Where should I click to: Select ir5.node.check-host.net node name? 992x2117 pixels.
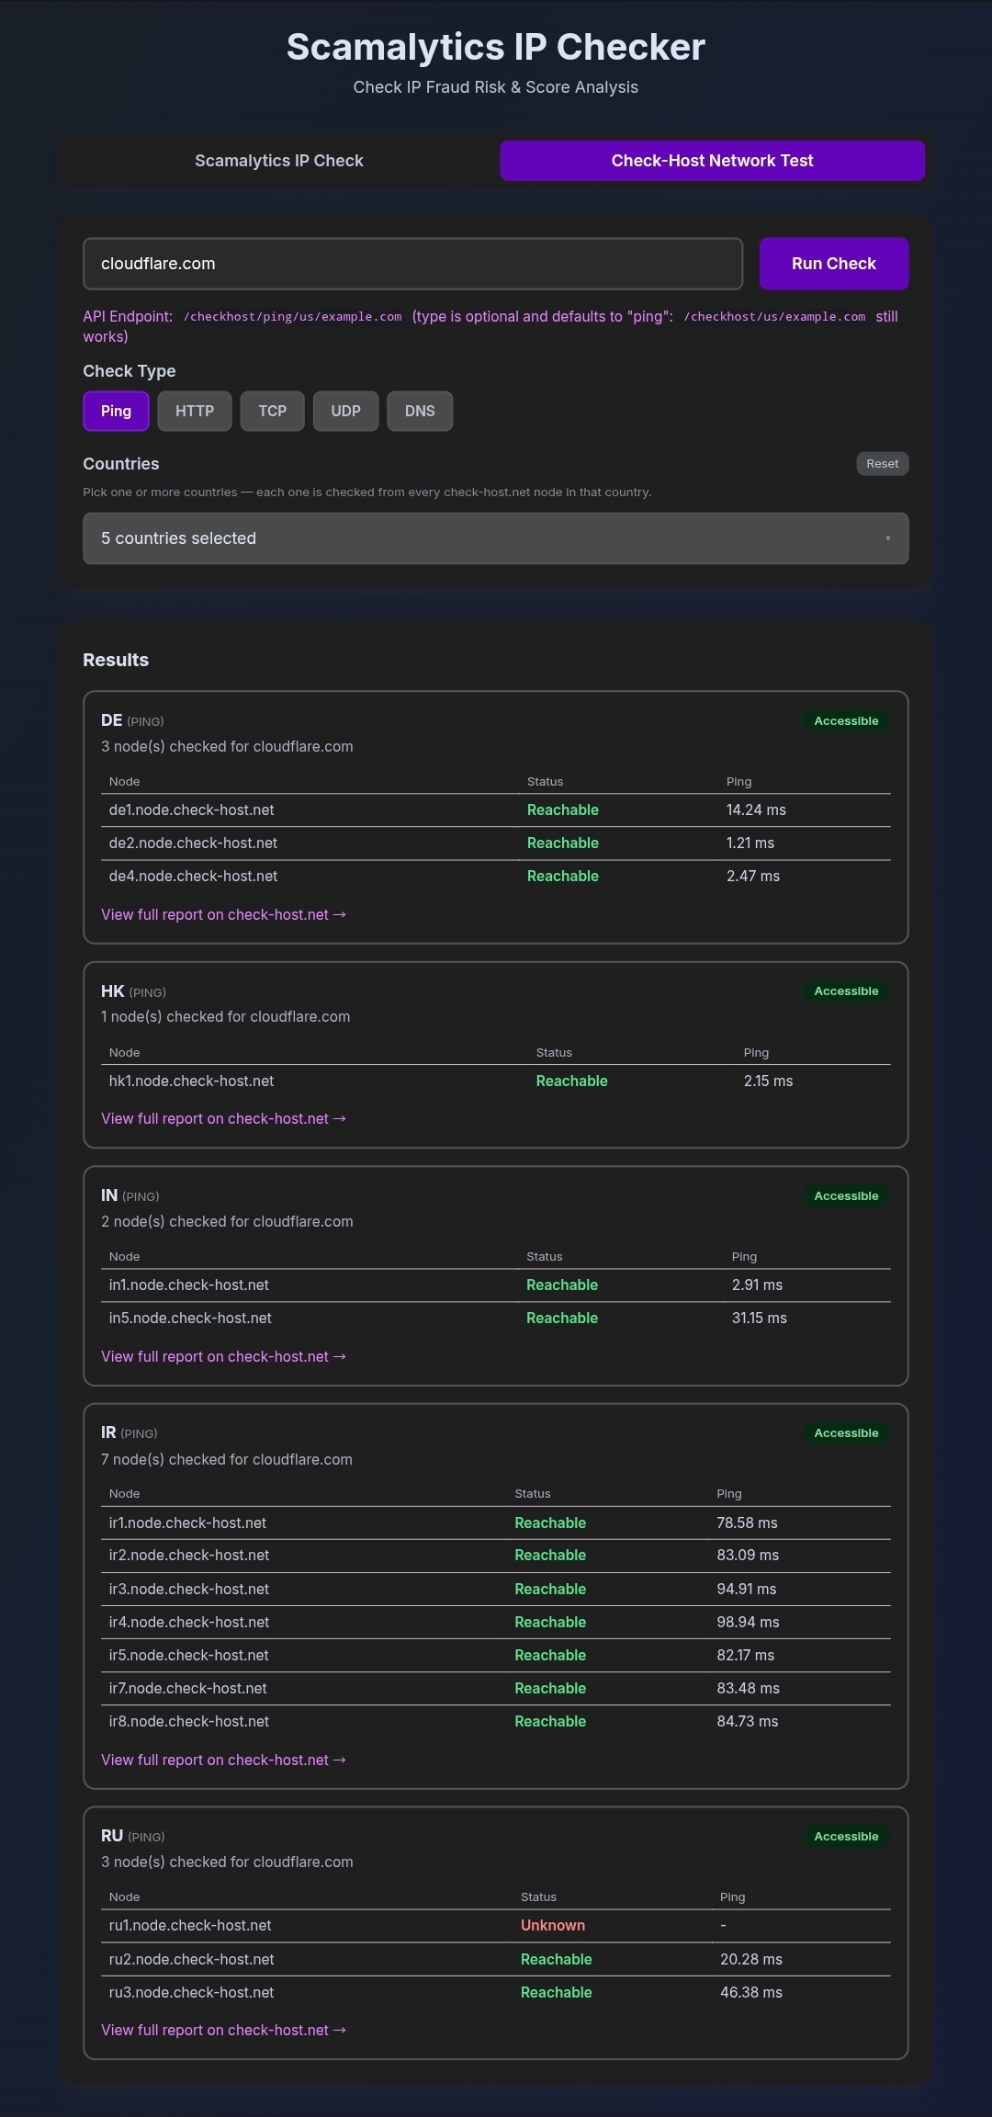[188, 1656]
